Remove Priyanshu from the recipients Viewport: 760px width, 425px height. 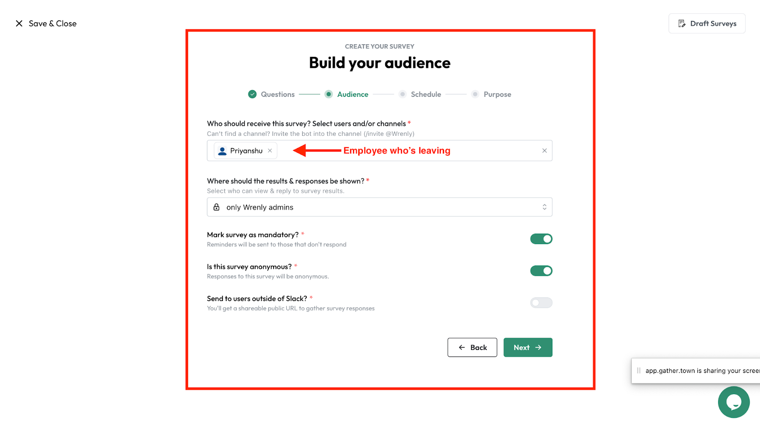[x=270, y=151]
